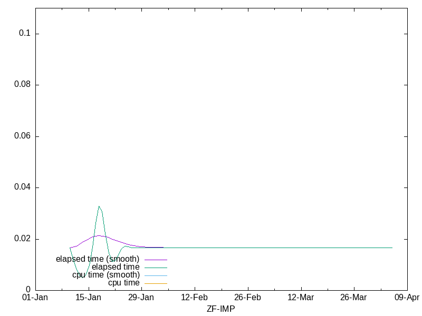Image resolution: width=422 pixels, height=316 pixels.
Task: Click the gray cpu time (smooth) legend line
Action: [x=156, y=275]
